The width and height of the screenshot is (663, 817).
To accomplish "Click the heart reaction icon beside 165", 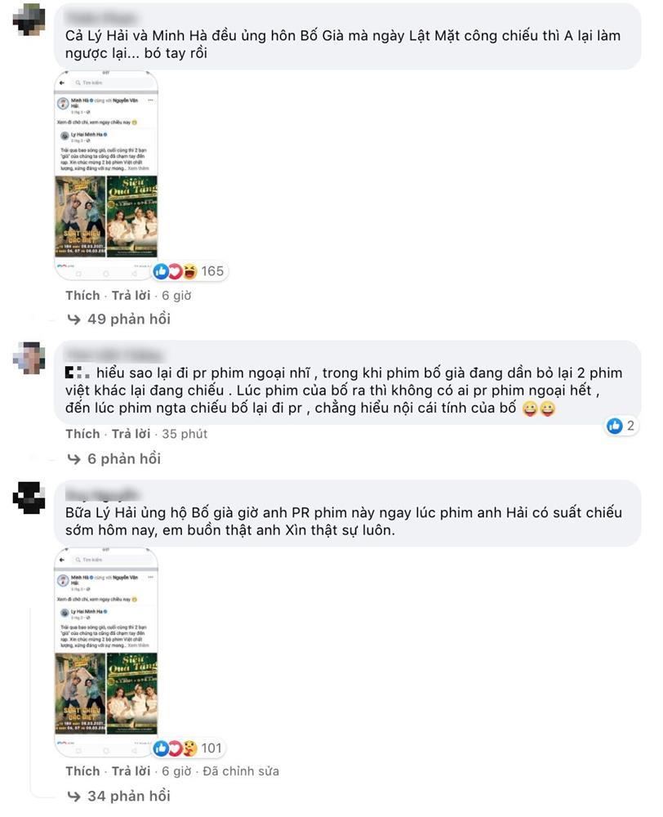I will 176,271.
